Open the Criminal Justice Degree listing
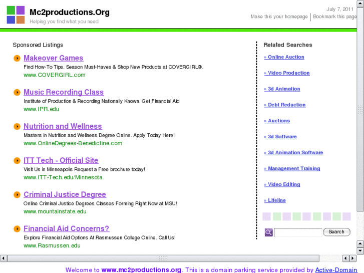Viewport: 364px width, 273px height. 65,194
